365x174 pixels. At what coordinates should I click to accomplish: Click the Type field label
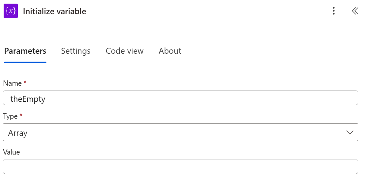pos(11,116)
